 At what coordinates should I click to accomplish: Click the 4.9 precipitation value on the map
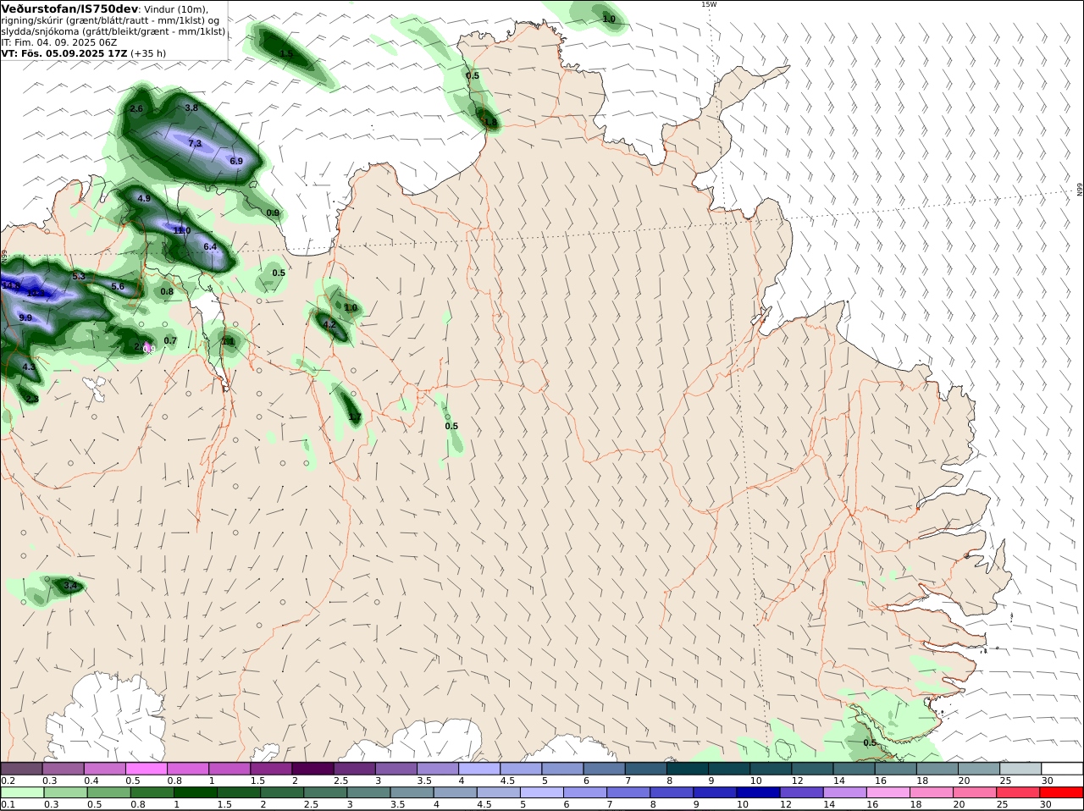pyautogui.click(x=144, y=198)
